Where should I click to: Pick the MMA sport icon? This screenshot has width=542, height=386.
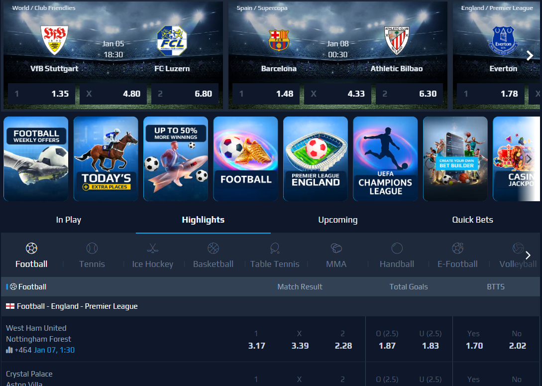tap(336, 248)
